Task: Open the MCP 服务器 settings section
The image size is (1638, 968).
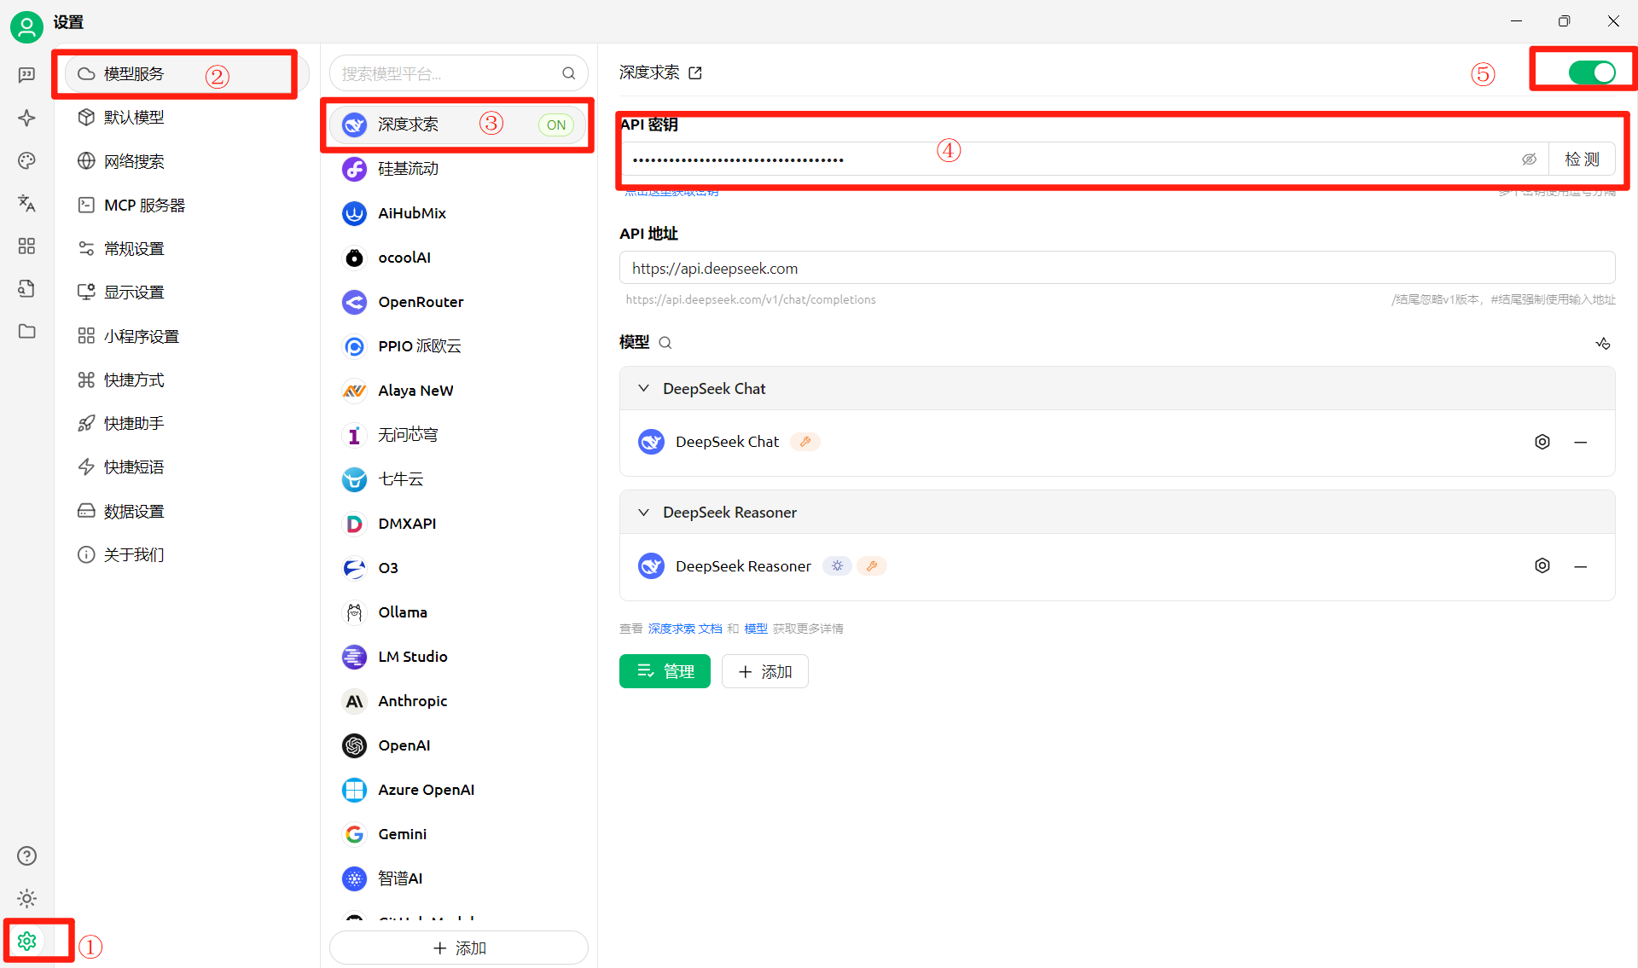Action: 144,206
